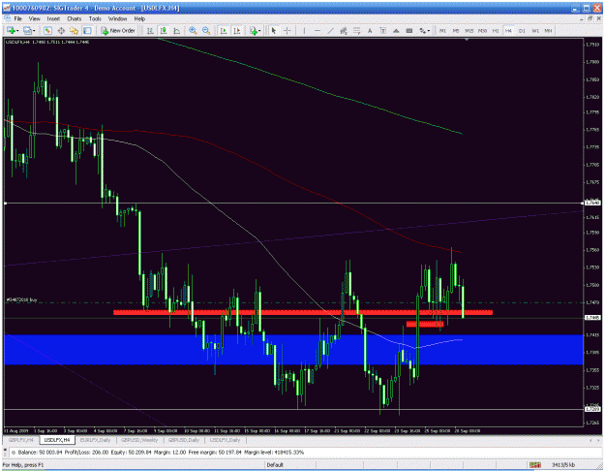The image size is (605, 471).
Task: Select the trendline drawing tool
Action: pyautogui.click(x=330, y=30)
